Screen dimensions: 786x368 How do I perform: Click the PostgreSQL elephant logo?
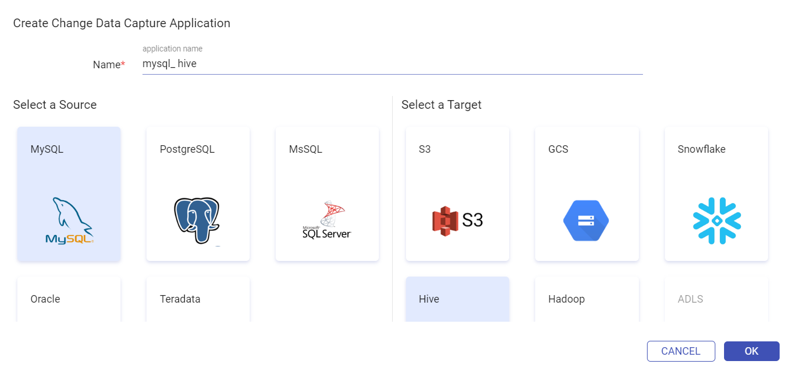(198, 221)
